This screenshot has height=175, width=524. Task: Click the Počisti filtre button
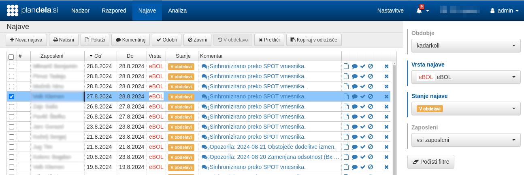click(431, 162)
